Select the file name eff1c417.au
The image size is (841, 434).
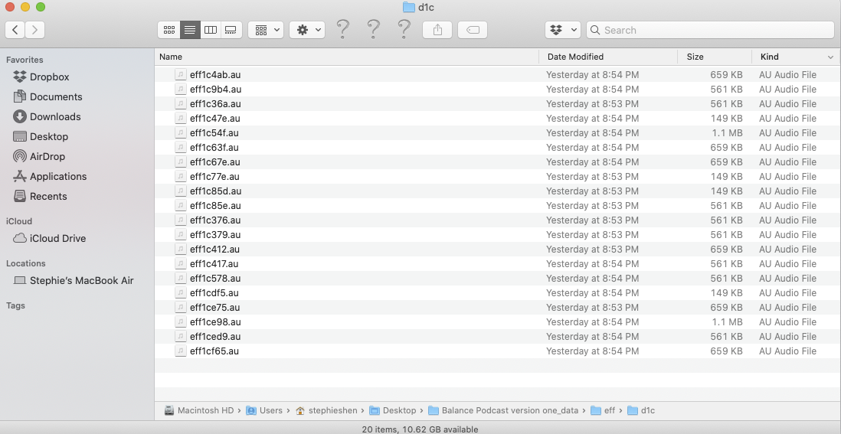click(x=214, y=263)
